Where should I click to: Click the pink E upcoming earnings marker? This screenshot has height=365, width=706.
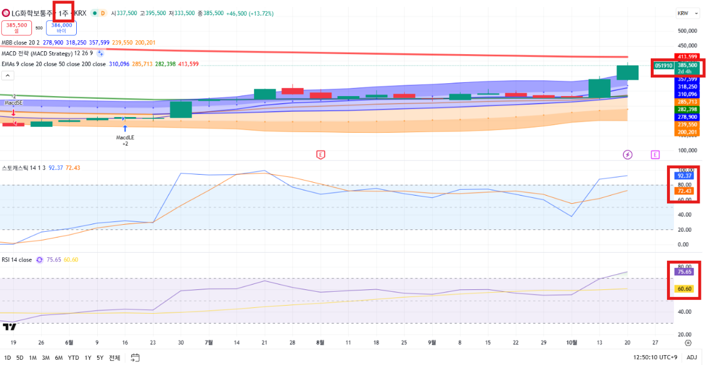click(655, 154)
